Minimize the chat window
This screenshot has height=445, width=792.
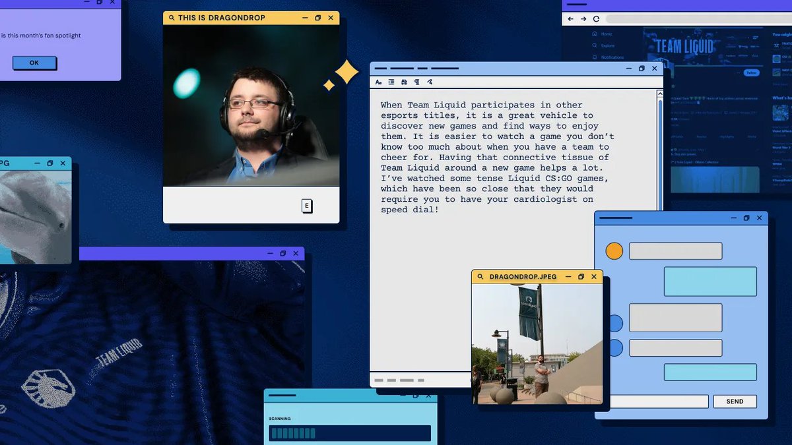733,218
